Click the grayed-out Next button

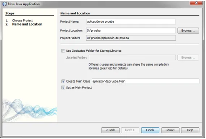point(130,130)
